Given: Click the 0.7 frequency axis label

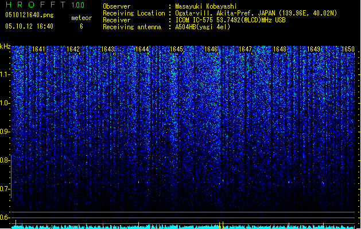Looking at the screenshot, I should (5, 189).
